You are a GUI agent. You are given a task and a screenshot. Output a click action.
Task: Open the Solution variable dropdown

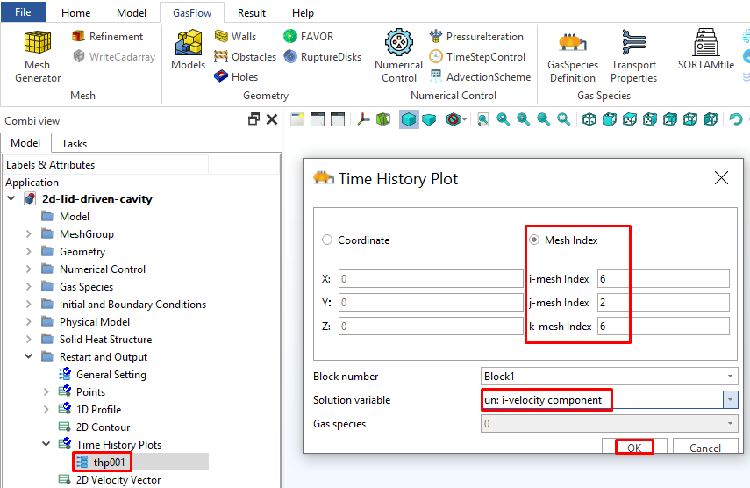click(730, 400)
